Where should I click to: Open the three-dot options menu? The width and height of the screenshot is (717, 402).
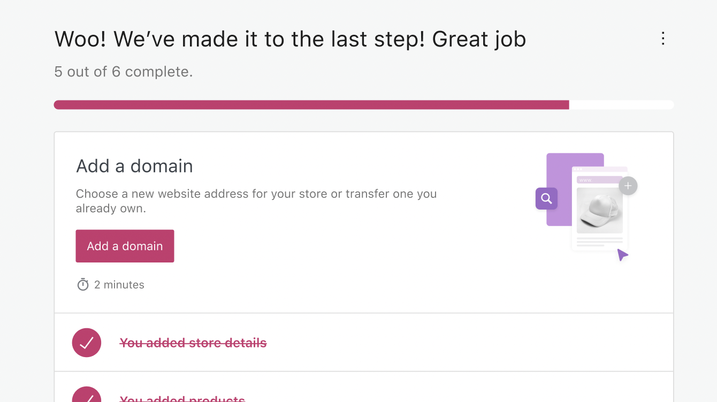tap(663, 38)
